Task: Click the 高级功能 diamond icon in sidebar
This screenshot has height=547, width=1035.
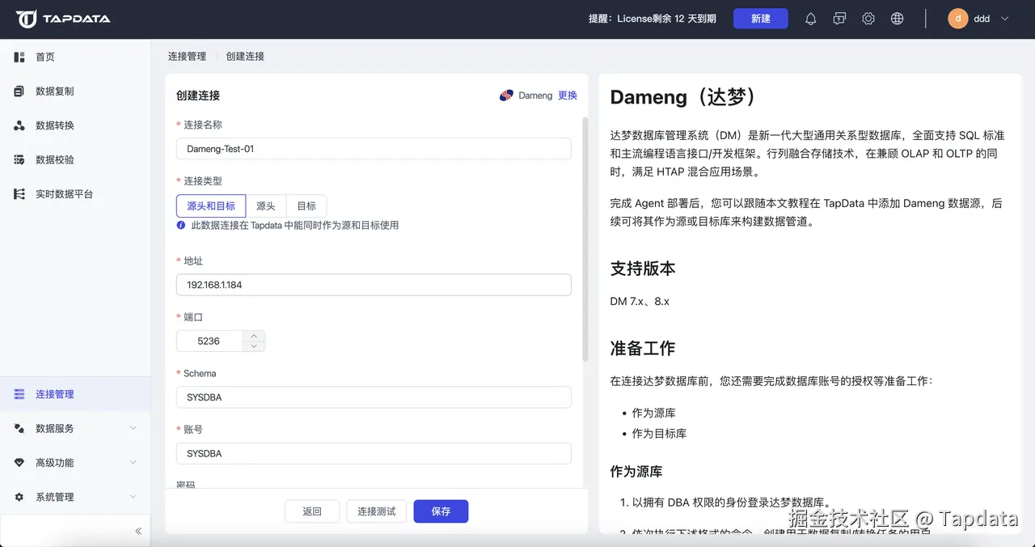Action: [19, 463]
